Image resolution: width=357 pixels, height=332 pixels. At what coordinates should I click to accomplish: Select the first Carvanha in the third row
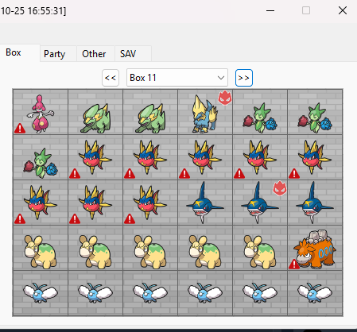(x=41, y=203)
